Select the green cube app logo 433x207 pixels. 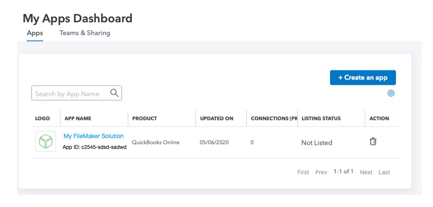pyautogui.click(x=45, y=141)
